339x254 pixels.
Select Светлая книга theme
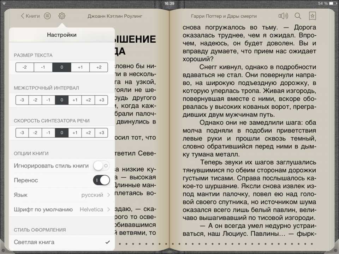click(62, 242)
